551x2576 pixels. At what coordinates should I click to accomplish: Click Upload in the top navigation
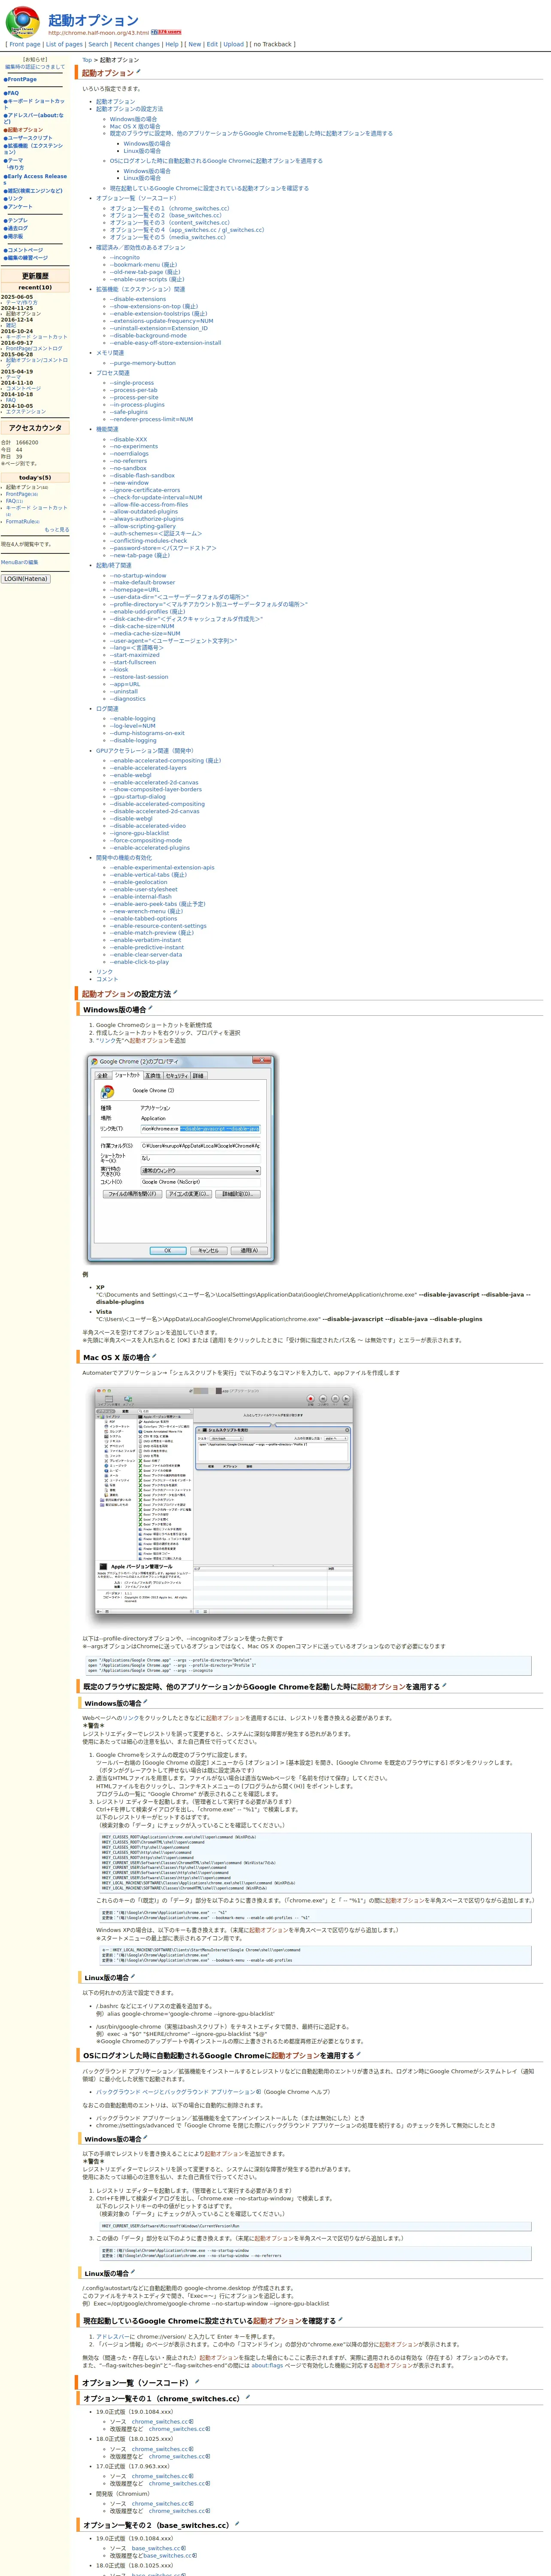click(x=234, y=44)
